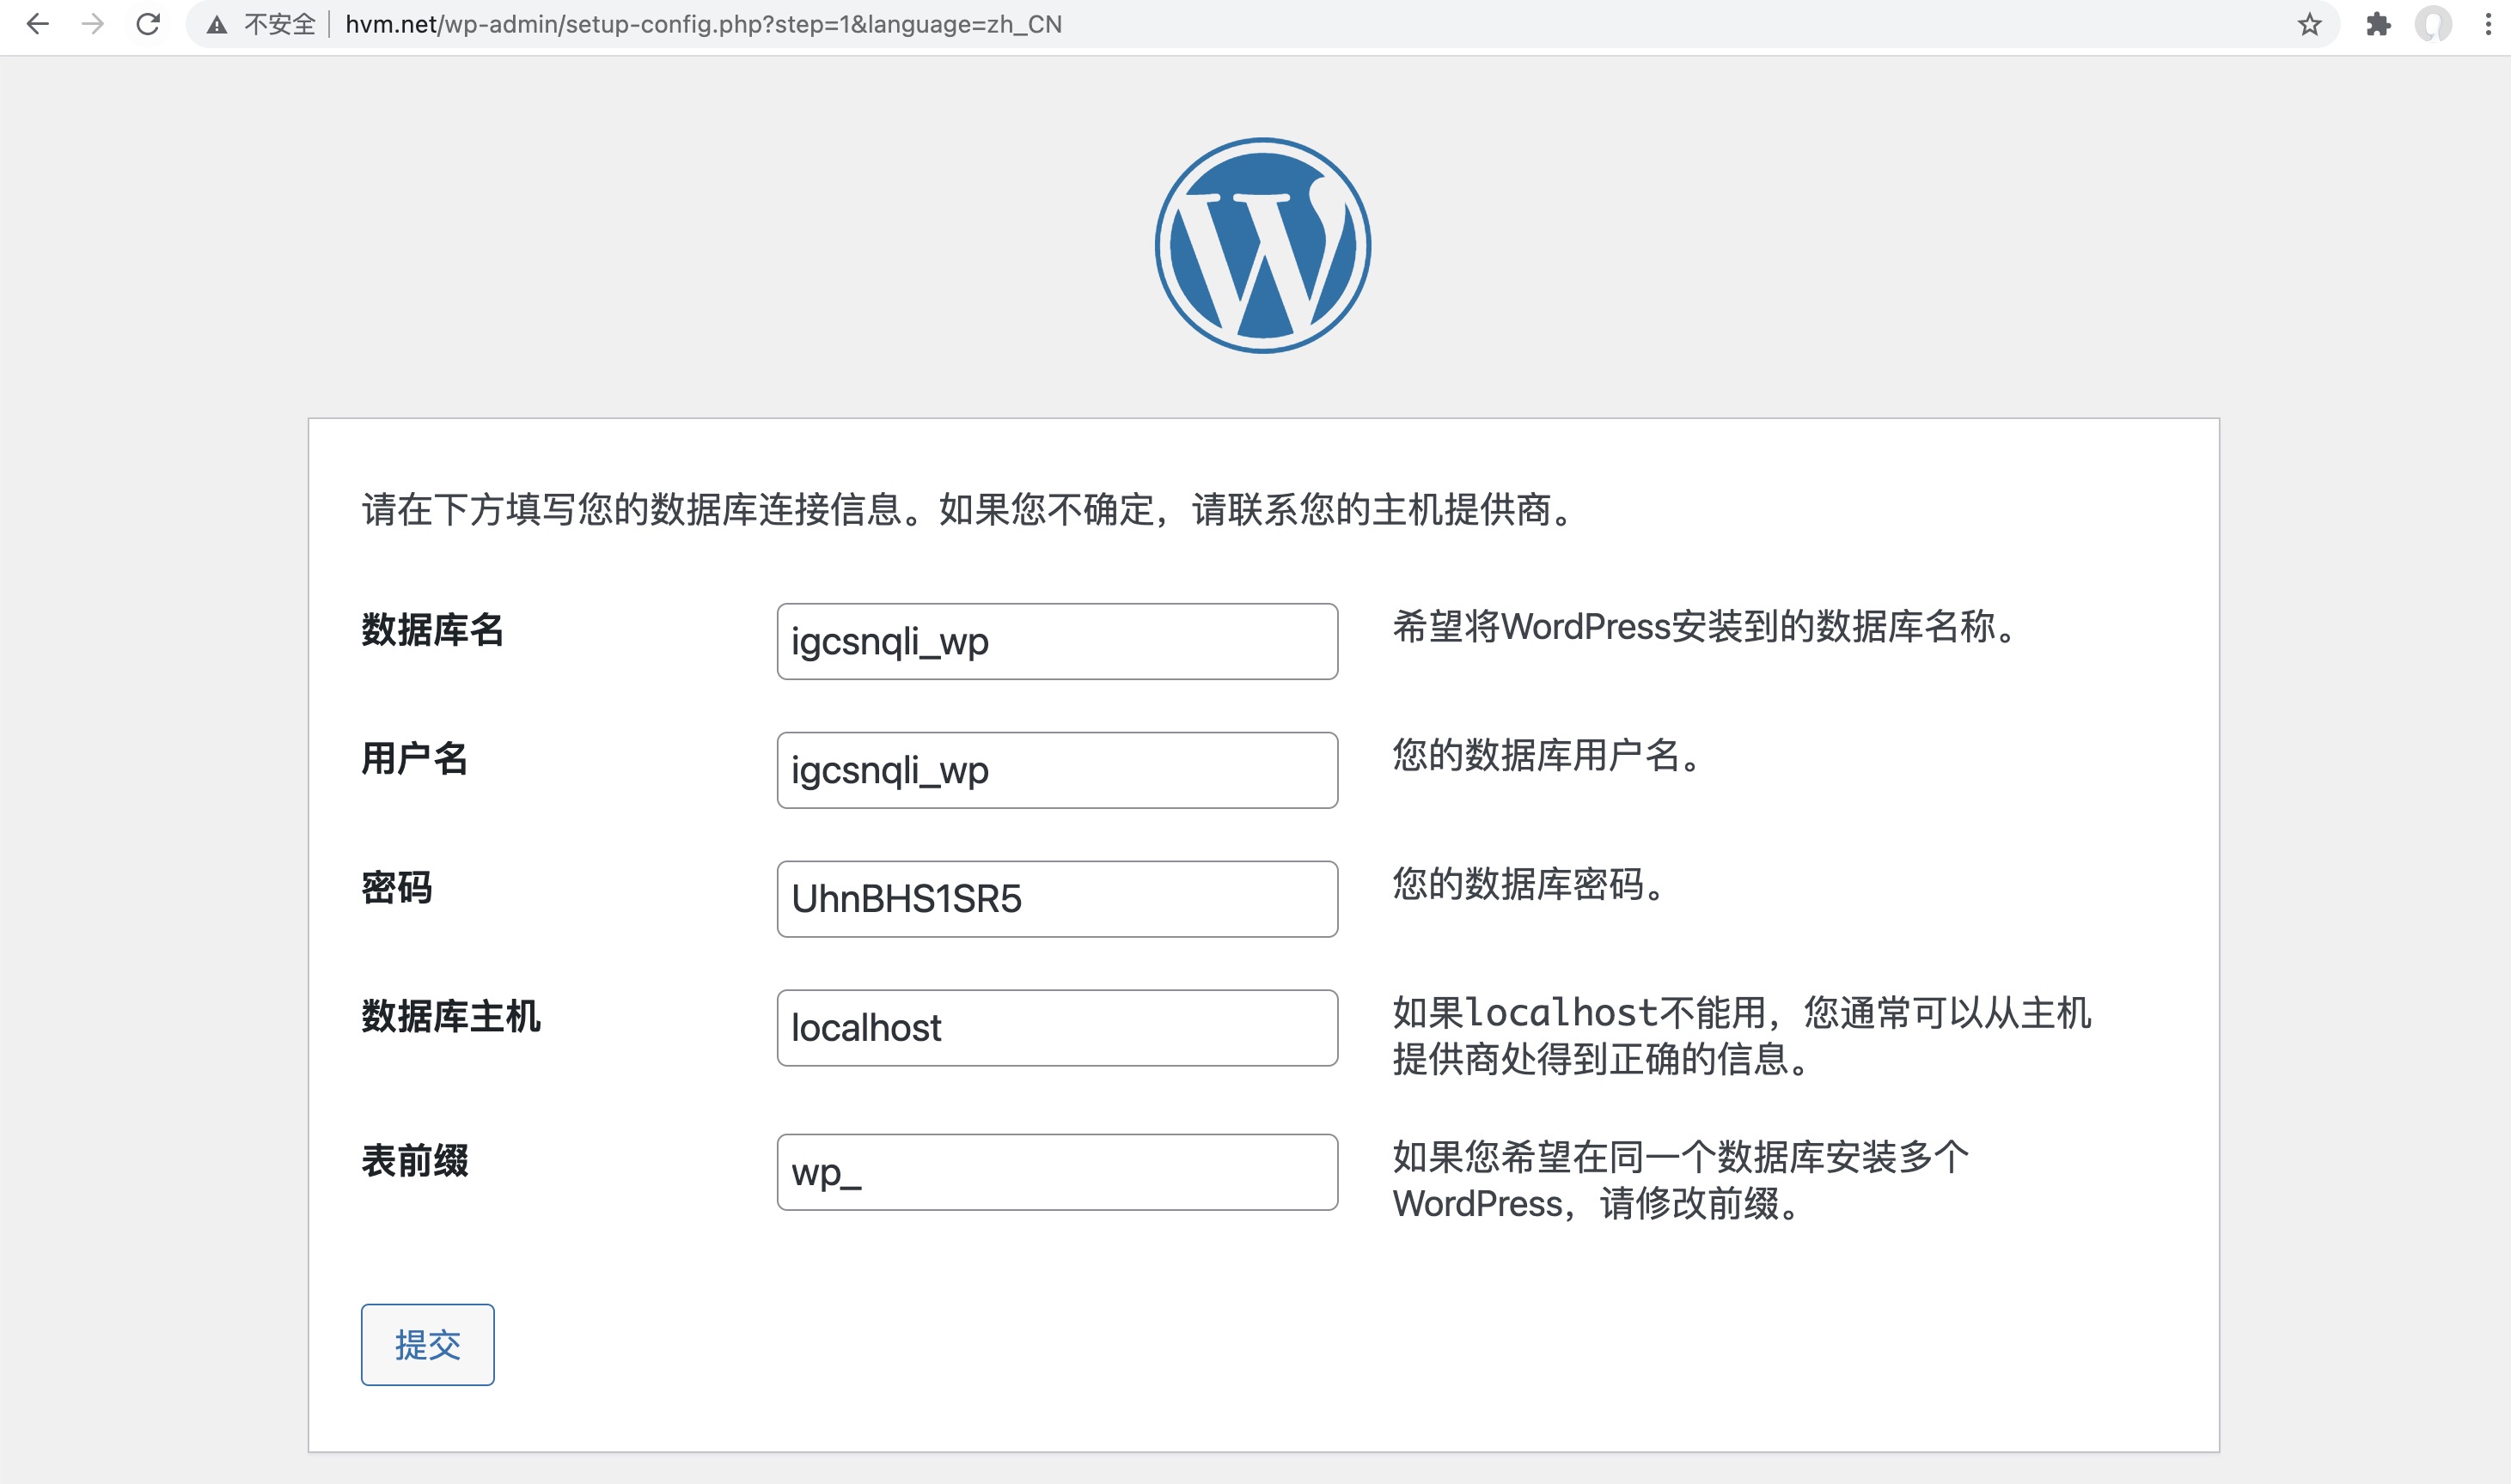Click the browser back arrow
The width and height of the screenshot is (2511, 1484).
(38, 24)
